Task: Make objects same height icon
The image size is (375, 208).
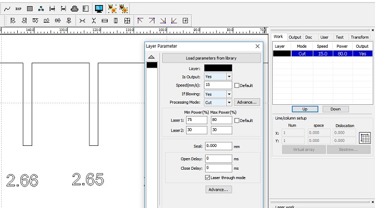Action: [x=116, y=21]
